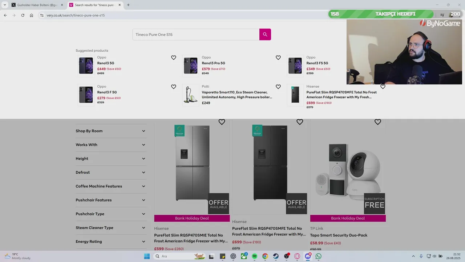Open Xbox app from the taskbar
This screenshot has height=262, width=465.
pos(244,256)
